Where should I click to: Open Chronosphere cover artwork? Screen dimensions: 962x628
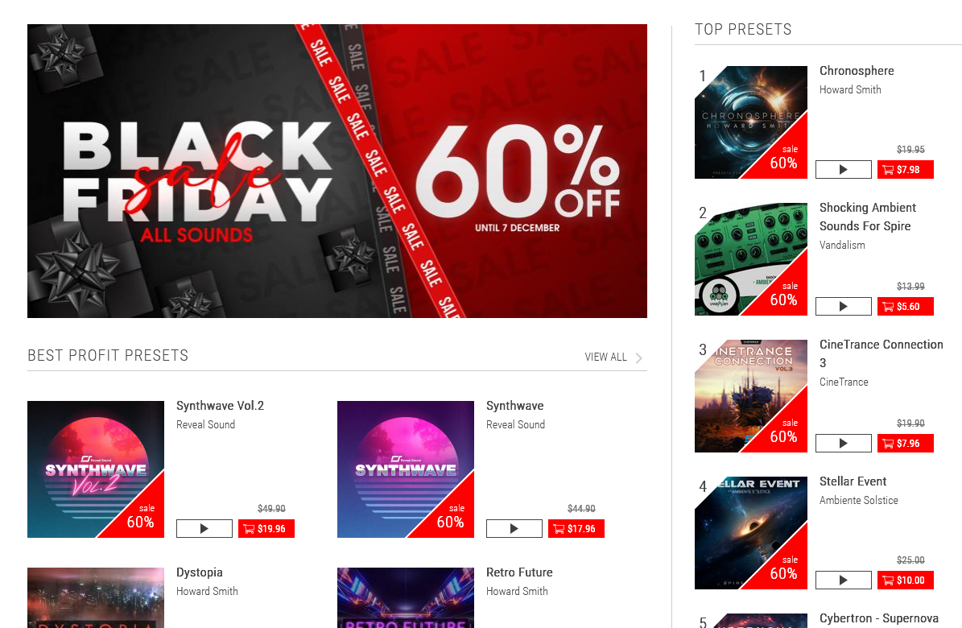pyautogui.click(x=751, y=122)
